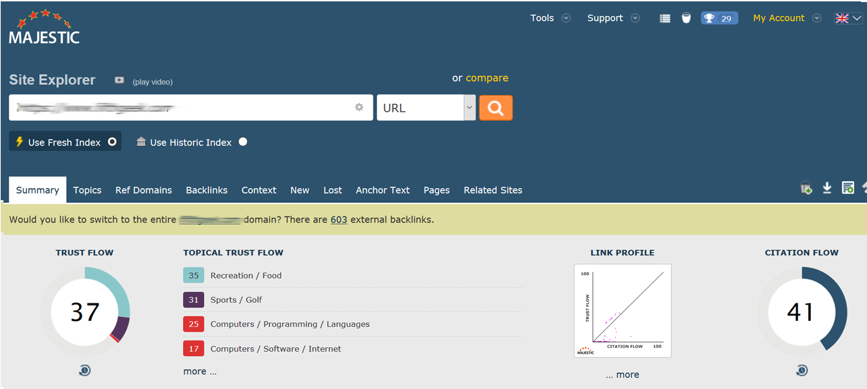This screenshot has height=389, width=867.
Task: Click the Trust Flow 37 donut chart
Action: pos(85,312)
